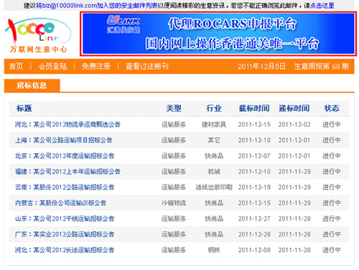359x270 pixels.
Task: Open 河北 2012长途运输招标公告 link
Action: [x=65, y=250]
